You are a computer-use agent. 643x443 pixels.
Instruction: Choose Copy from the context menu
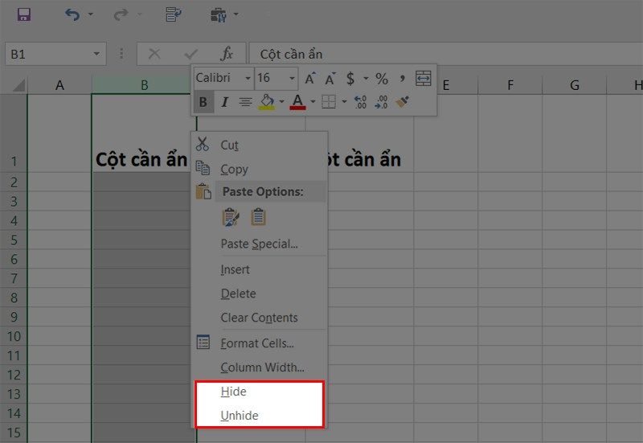260,169
